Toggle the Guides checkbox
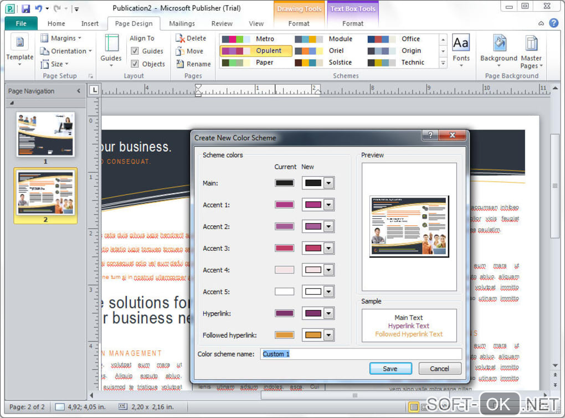 [135, 51]
